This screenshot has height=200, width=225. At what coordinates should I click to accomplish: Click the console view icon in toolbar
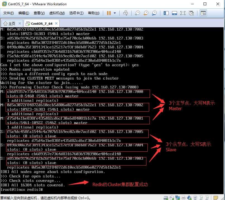(x=203, y=13)
